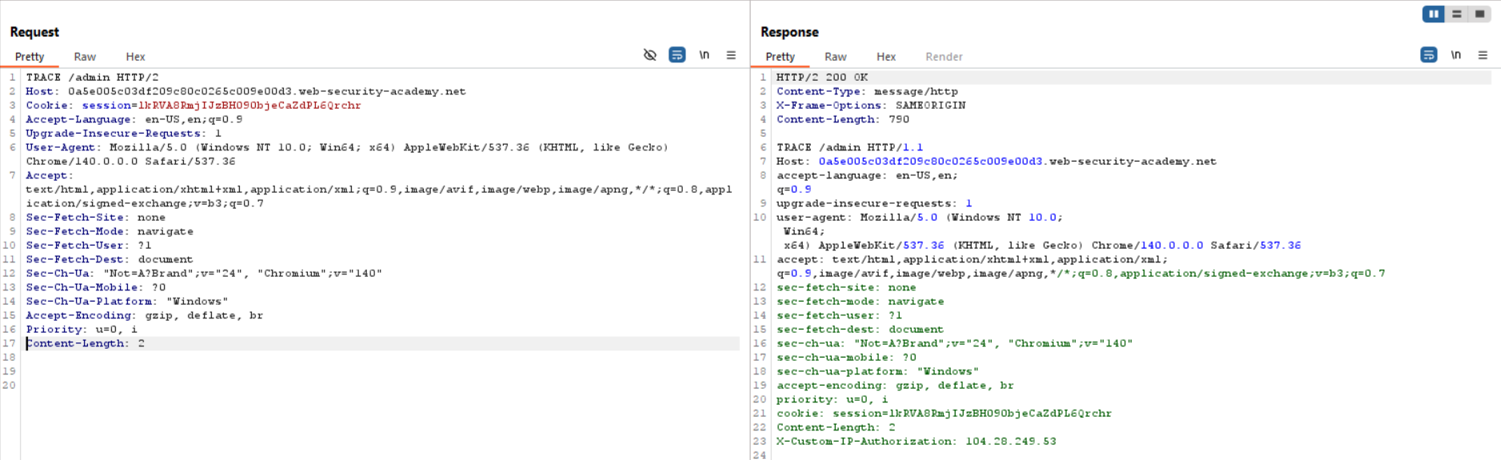Click the session cookie value in Request
The image size is (1501, 460).
[x=249, y=106]
